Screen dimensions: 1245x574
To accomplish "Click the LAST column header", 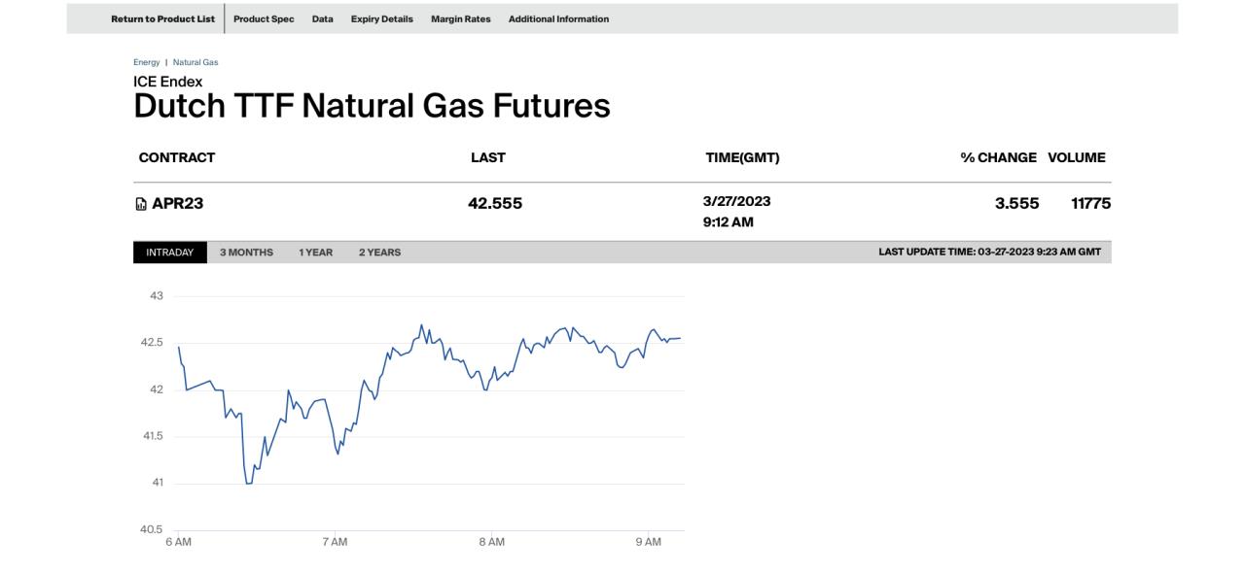I will tap(488, 157).
